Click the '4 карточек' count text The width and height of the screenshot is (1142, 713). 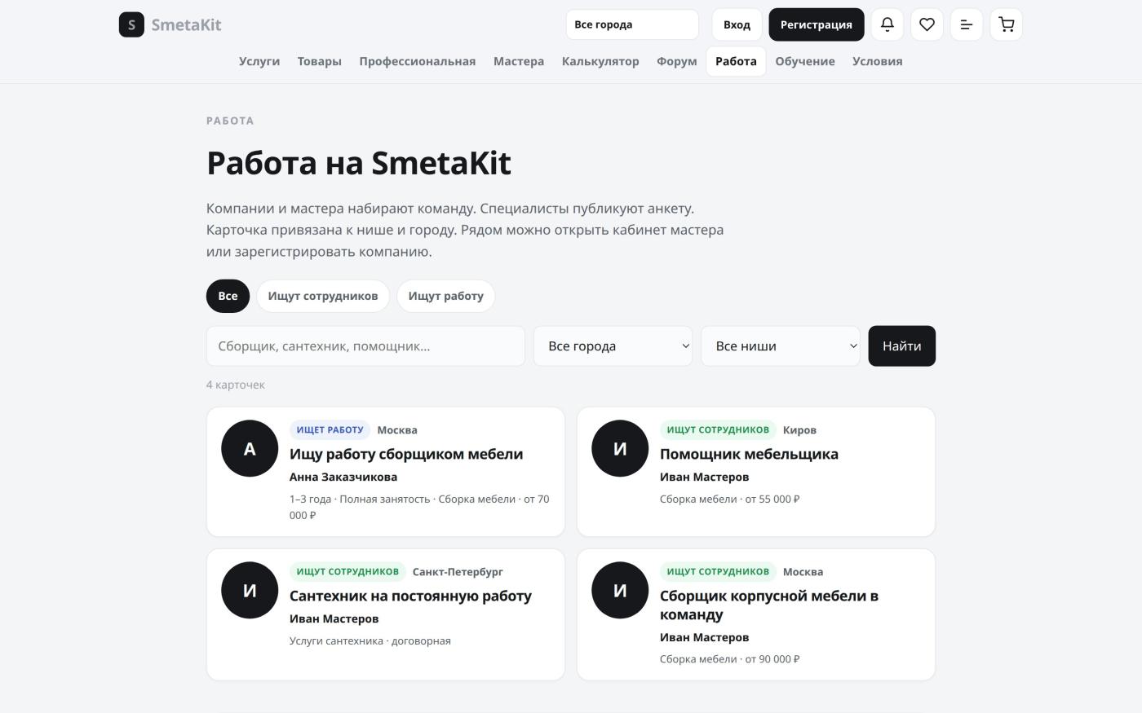pyautogui.click(x=236, y=385)
